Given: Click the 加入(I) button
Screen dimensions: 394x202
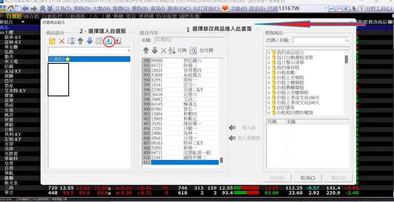Looking at the screenshot, I should pos(242,128).
